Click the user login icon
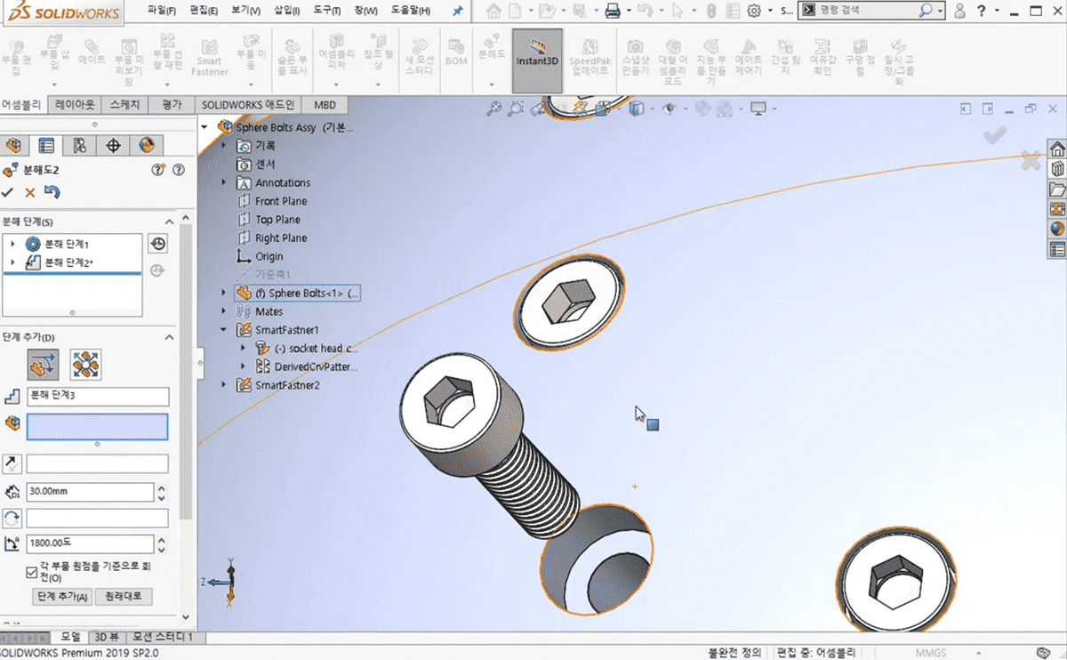Viewport: 1067px width, 660px height. (x=960, y=11)
